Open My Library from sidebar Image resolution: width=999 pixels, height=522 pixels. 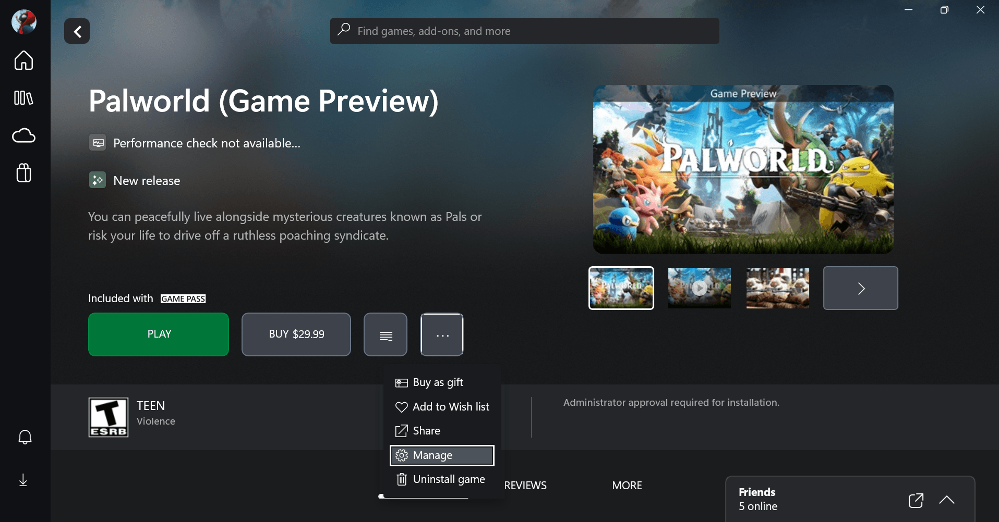pos(23,98)
